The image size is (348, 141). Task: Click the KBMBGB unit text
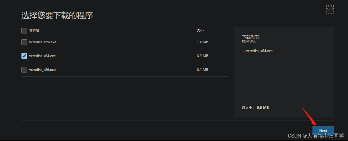[x=249, y=41]
